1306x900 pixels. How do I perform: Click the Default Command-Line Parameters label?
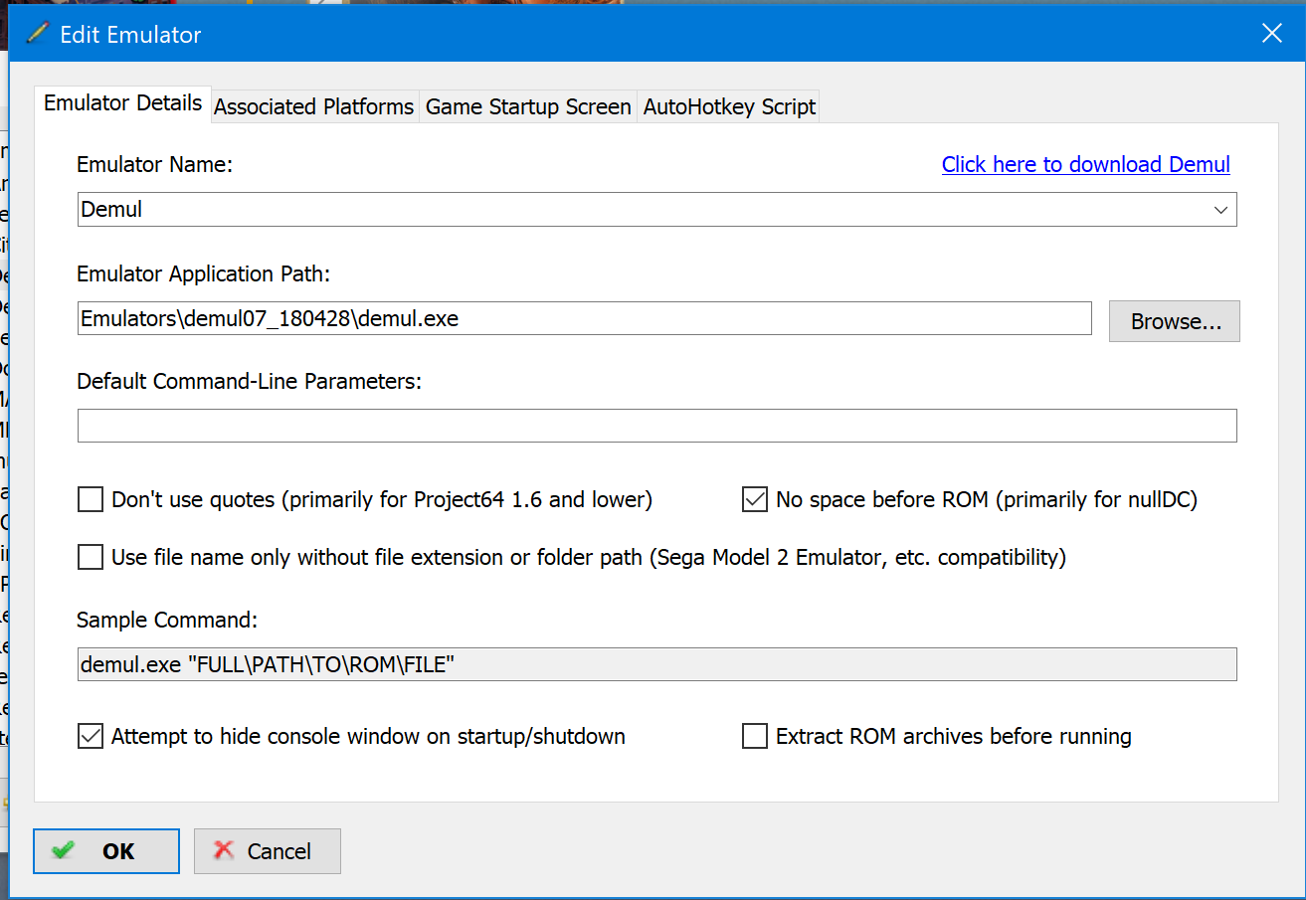tap(250, 381)
